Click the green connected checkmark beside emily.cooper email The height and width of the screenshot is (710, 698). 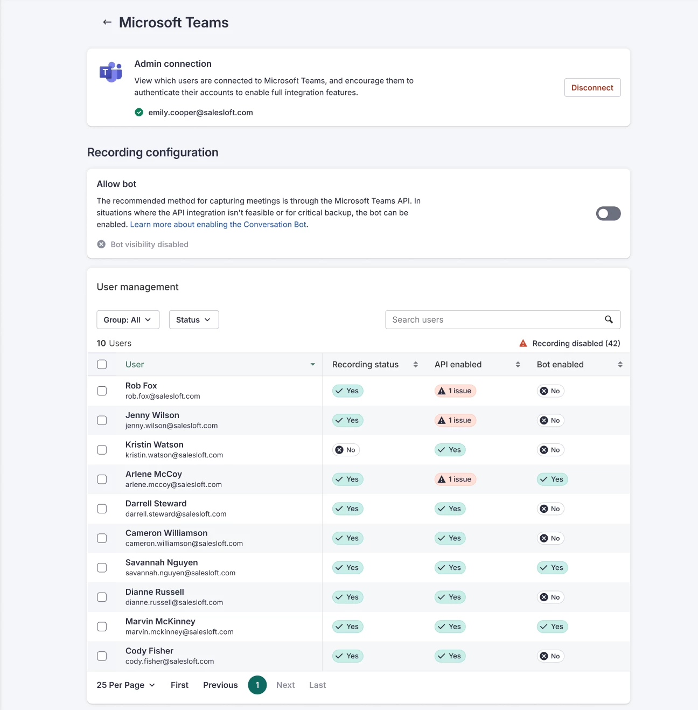click(x=139, y=112)
